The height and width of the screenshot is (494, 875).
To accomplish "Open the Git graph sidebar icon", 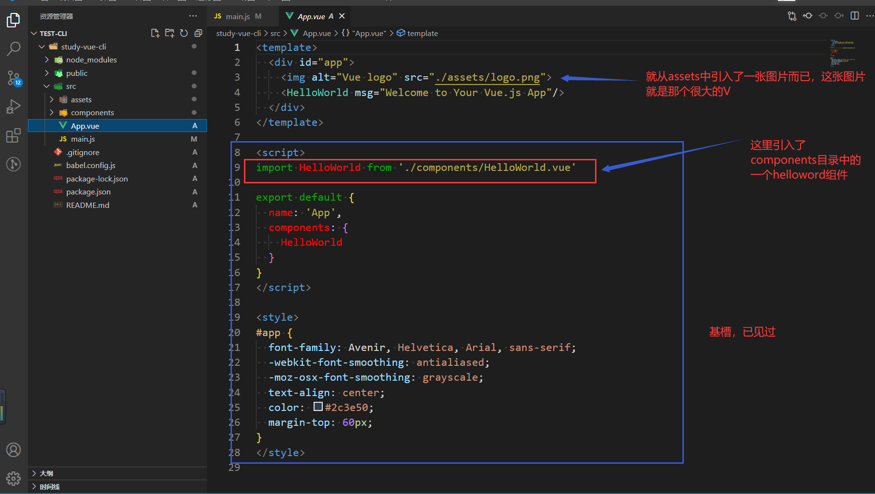I will tap(13, 164).
